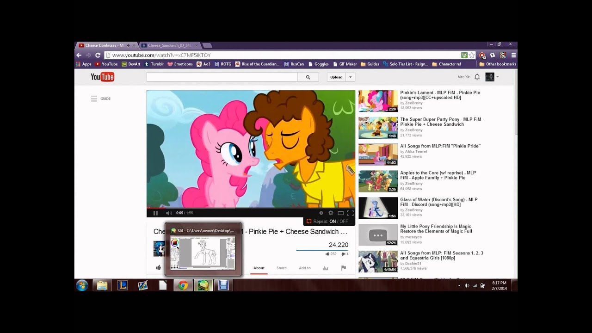Turn repeat OFF in the Repeat bar
Screen dimensions: 592x333
pos(344,221)
